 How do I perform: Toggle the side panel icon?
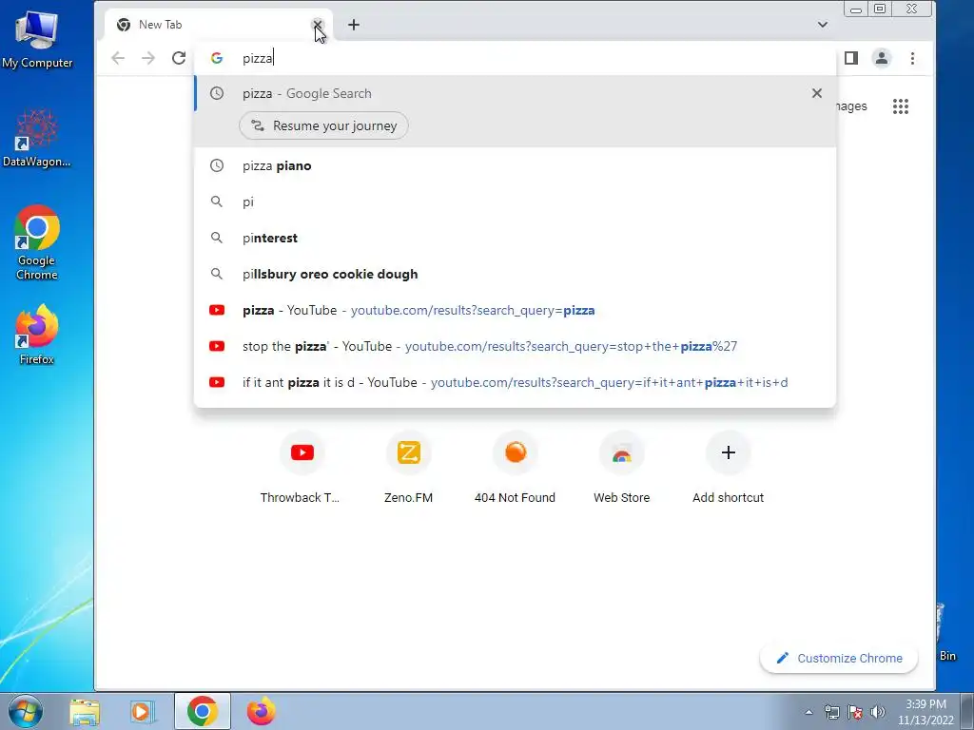[851, 58]
